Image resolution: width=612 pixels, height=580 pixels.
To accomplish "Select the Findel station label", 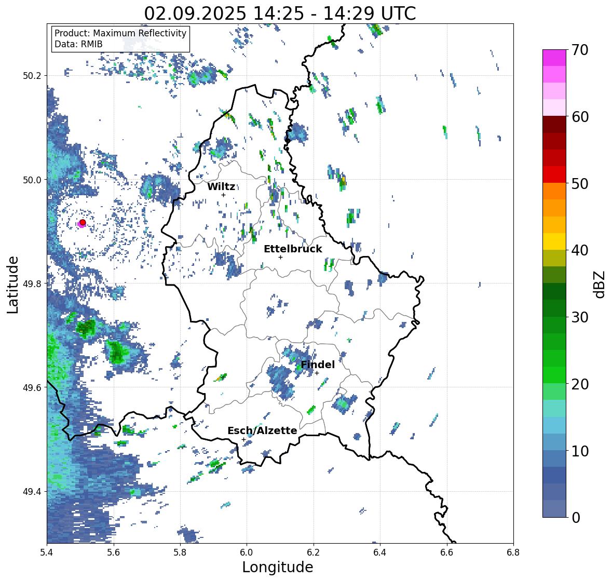I will 318,365.
